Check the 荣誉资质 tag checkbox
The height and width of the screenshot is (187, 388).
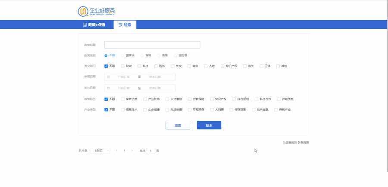coord(123,99)
